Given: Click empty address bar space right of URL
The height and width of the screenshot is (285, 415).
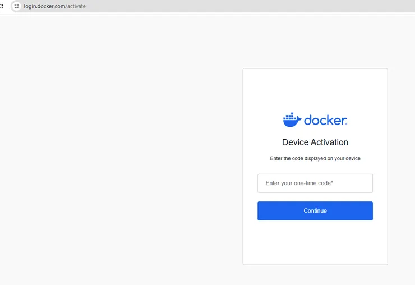Looking at the screenshot, I should [x=252, y=6].
